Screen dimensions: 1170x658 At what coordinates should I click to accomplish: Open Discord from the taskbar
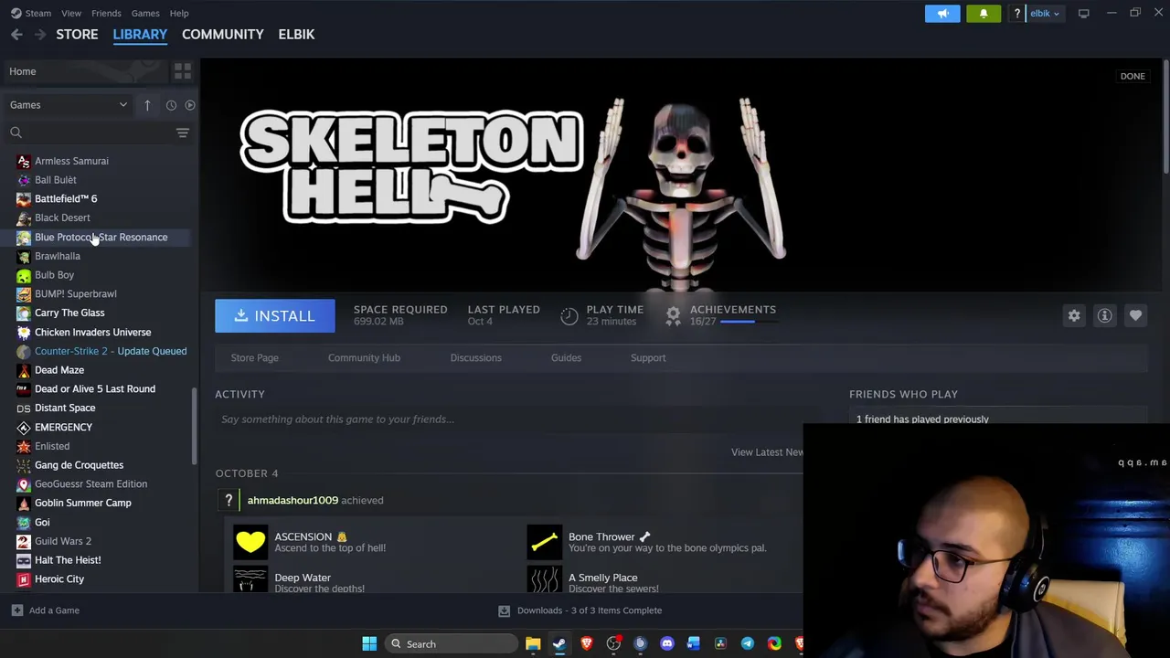667,644
